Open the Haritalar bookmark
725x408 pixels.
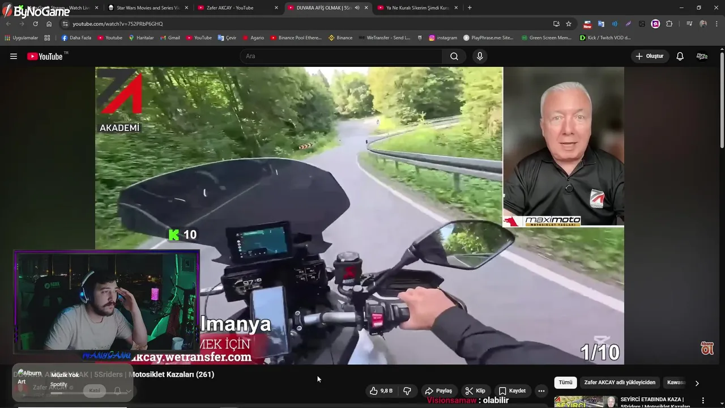point(141,38)
